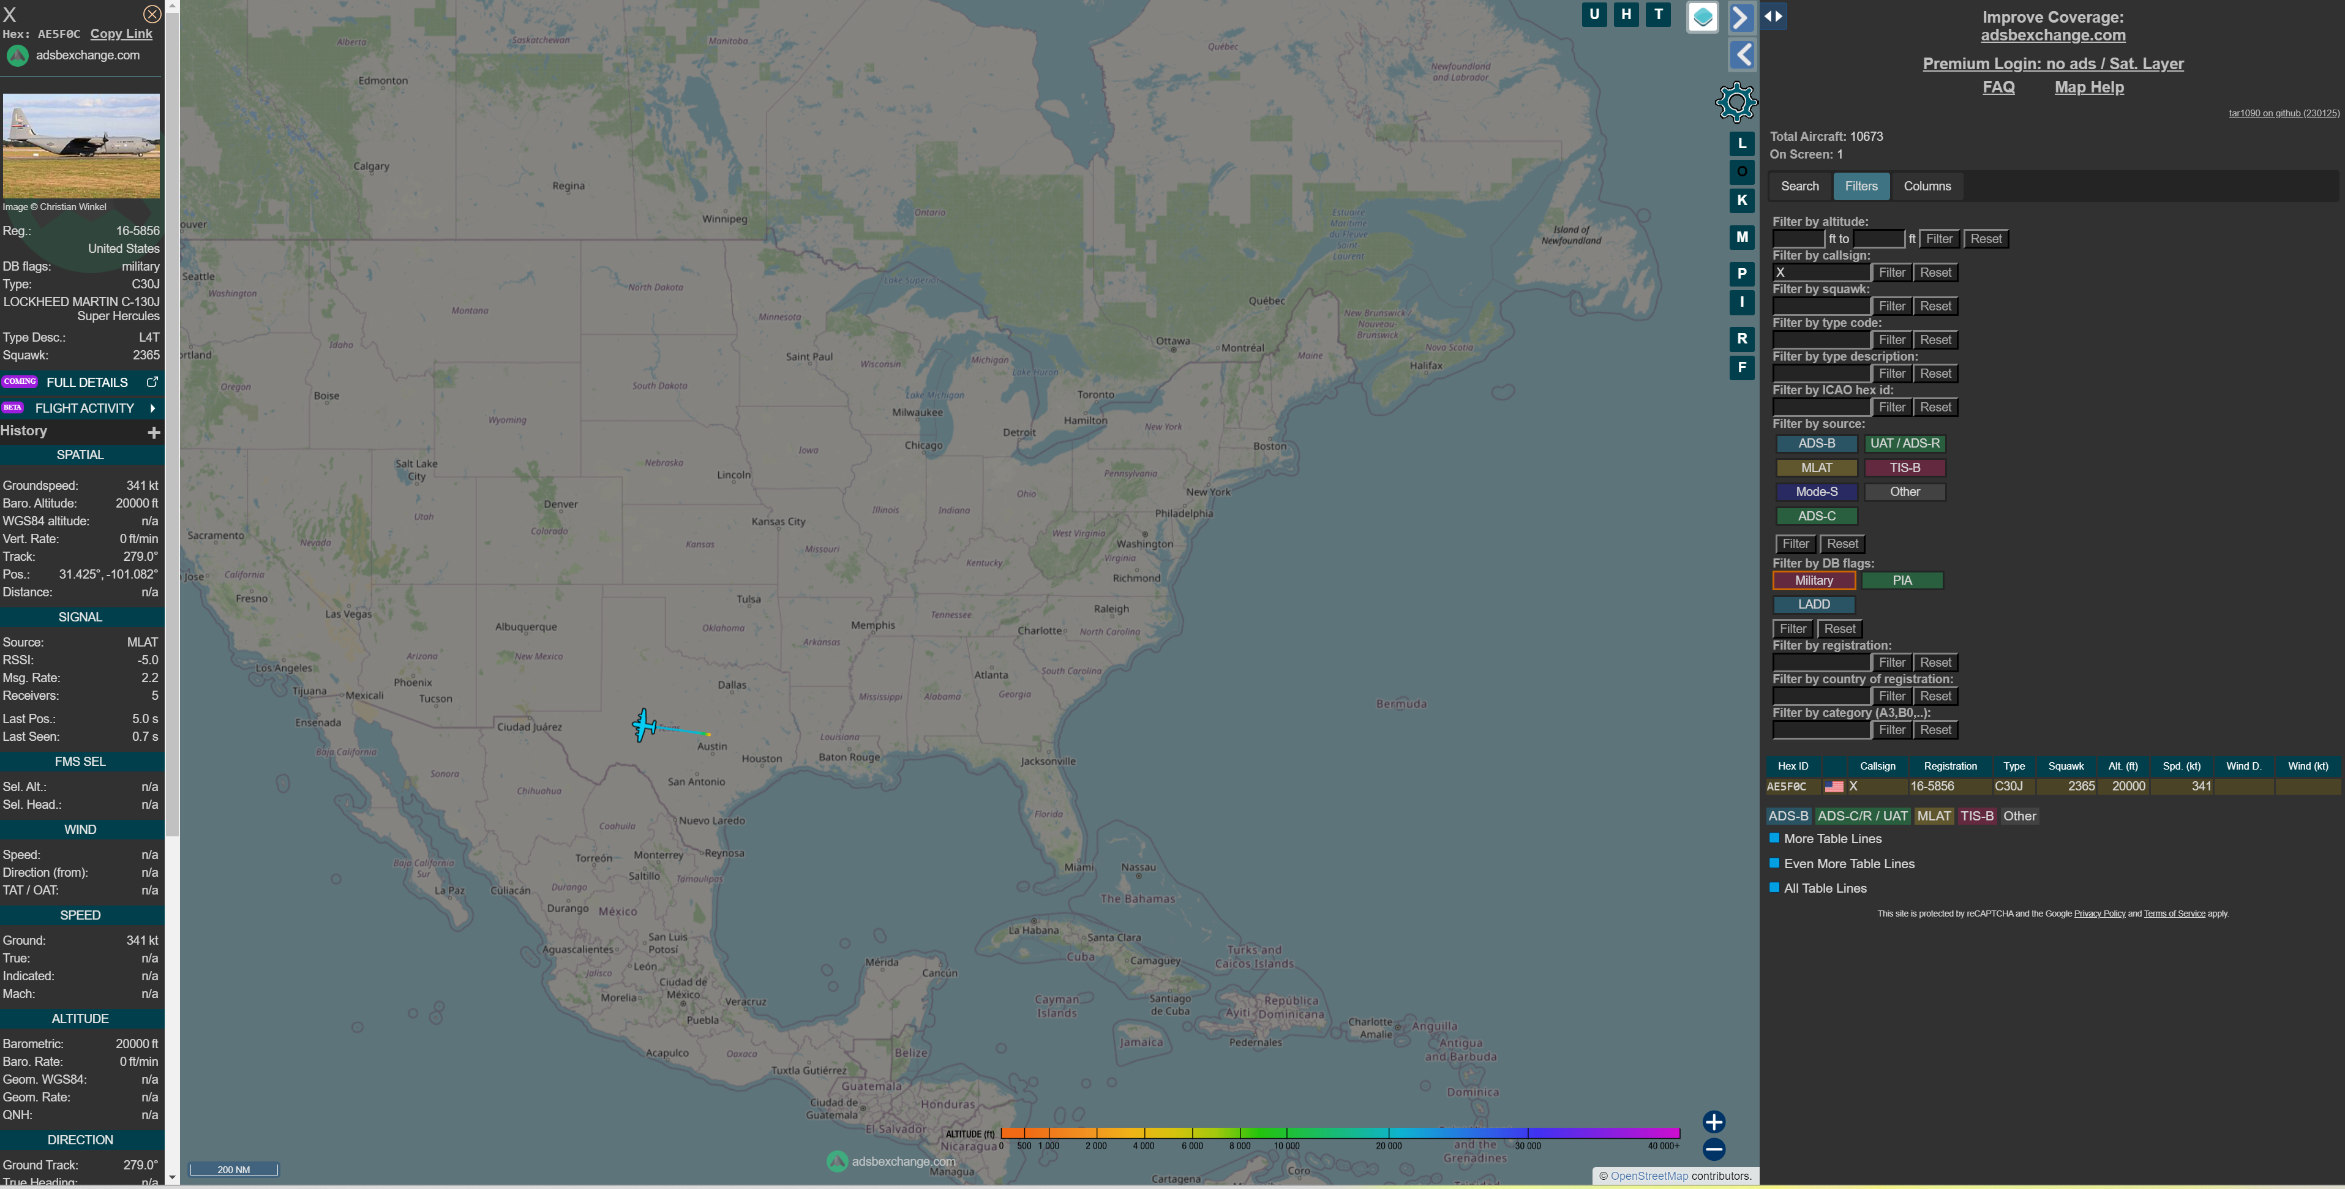Open the Map Help link

(x=2088, y=88)
